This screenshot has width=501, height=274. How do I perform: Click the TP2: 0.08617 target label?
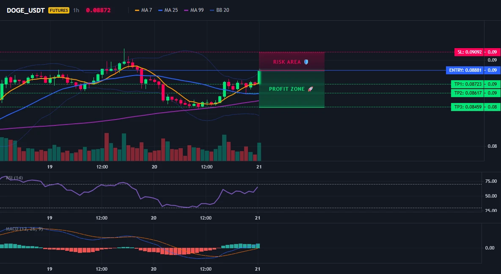pos(467,93)
